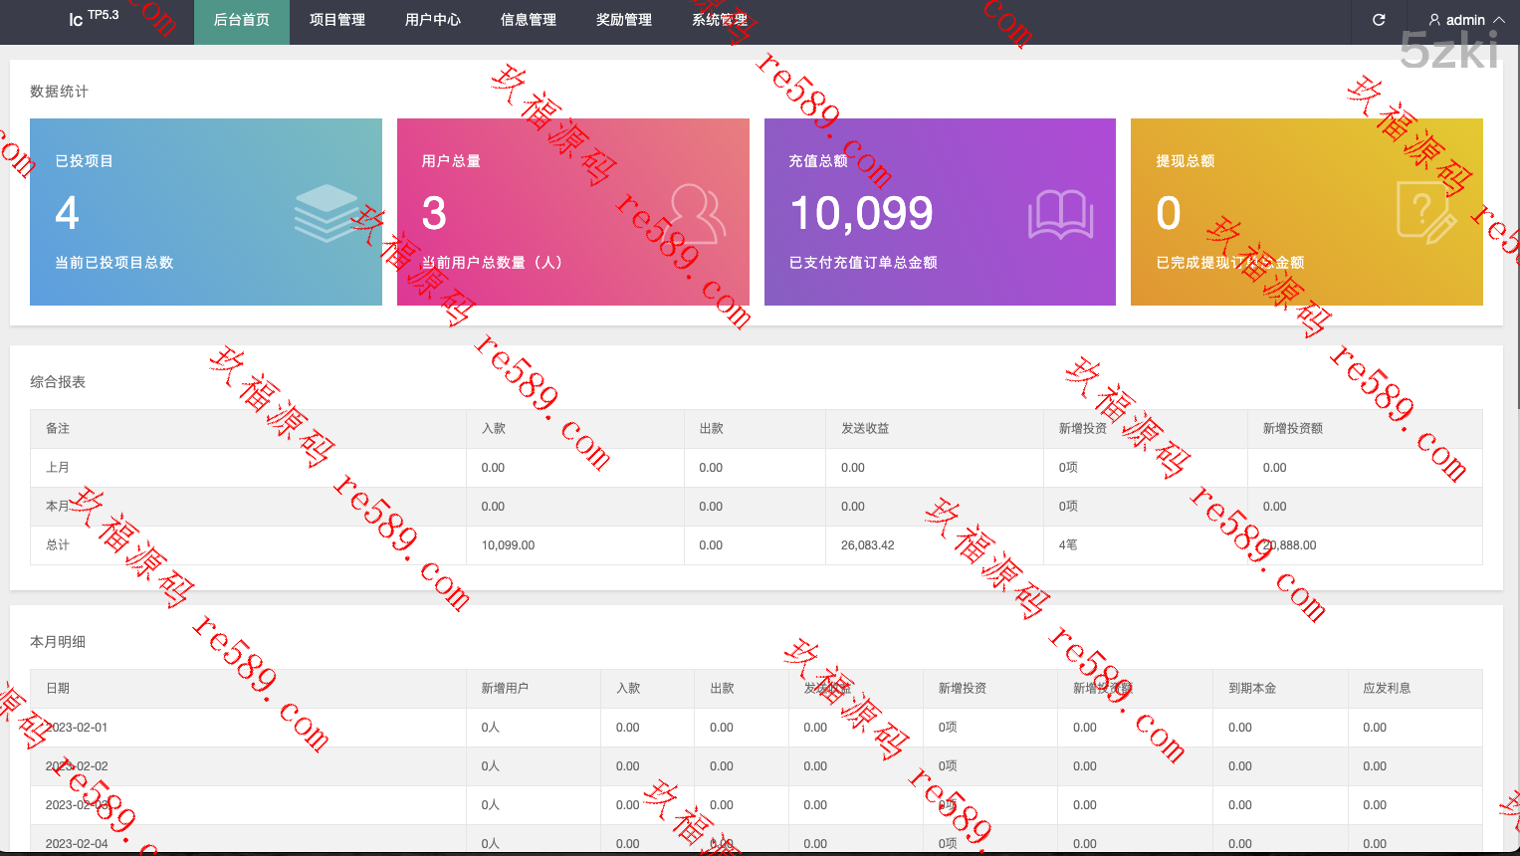Open the 信息管理 menu

[x=529, y=20]
